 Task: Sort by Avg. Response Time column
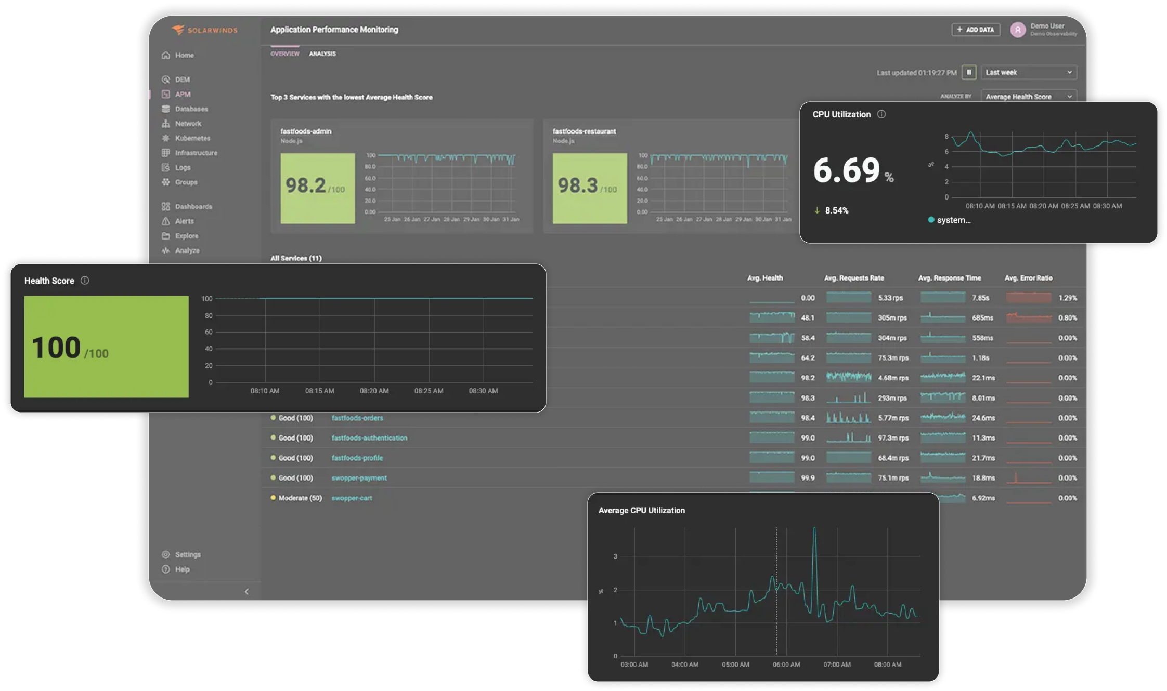pos(950,278)
